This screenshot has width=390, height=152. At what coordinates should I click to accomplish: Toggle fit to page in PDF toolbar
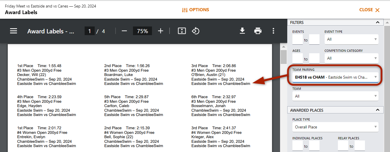(x=182, y=31)
